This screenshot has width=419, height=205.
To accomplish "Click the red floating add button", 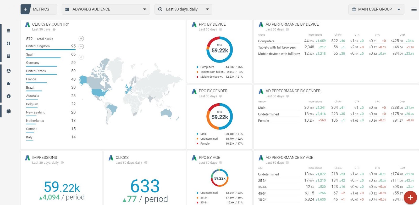I will [x=410, y=198].
